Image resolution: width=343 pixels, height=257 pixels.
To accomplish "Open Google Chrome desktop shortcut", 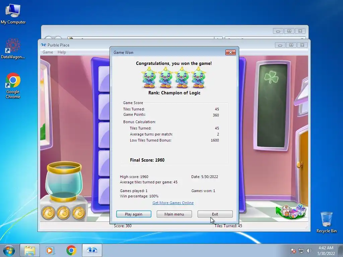I will [13, 86].
